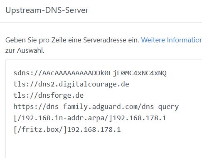
Task: Click the [/fritz.box/]192.168.178.1 line
Action: click(67, 129)
